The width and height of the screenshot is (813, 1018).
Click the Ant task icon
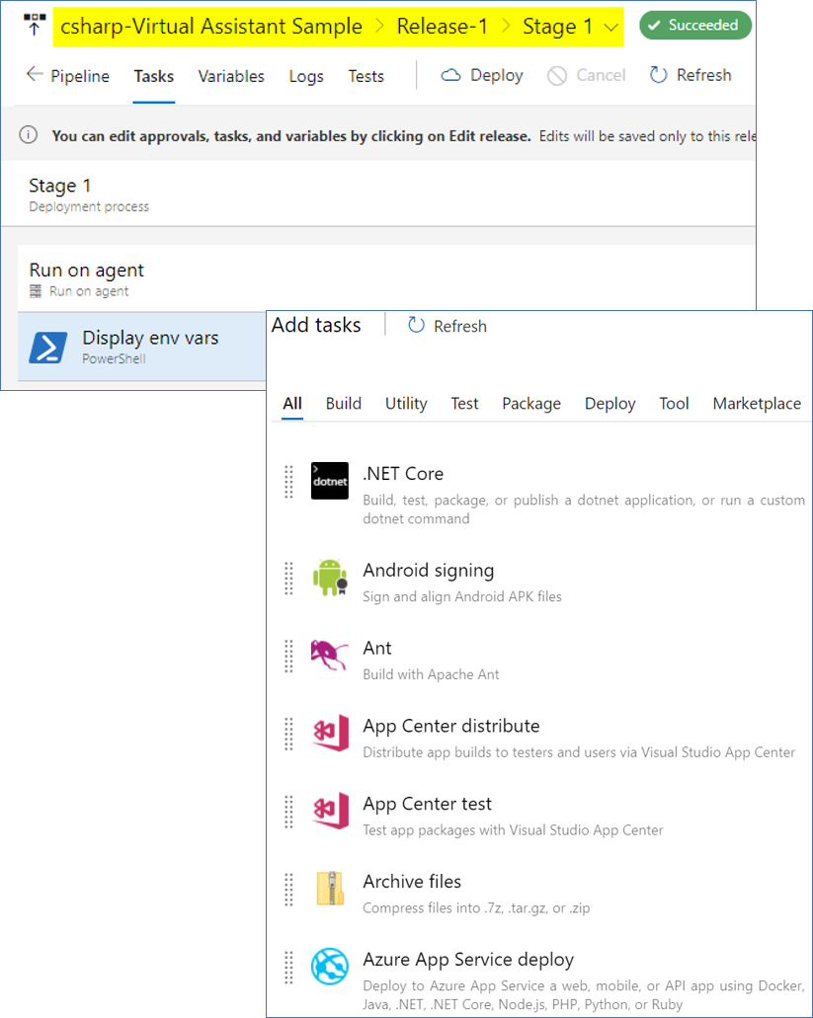tap(330, 656)
